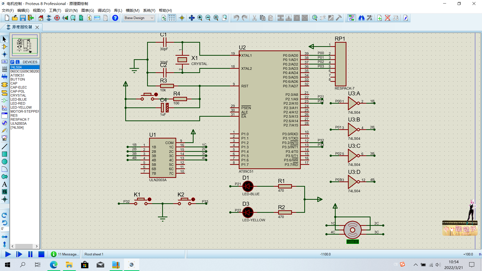Image resolution: width=482 pixels, height=271 pixels.
Task: Select MOTOR-STEPPER in devices list
Action: tap(25, 111)
